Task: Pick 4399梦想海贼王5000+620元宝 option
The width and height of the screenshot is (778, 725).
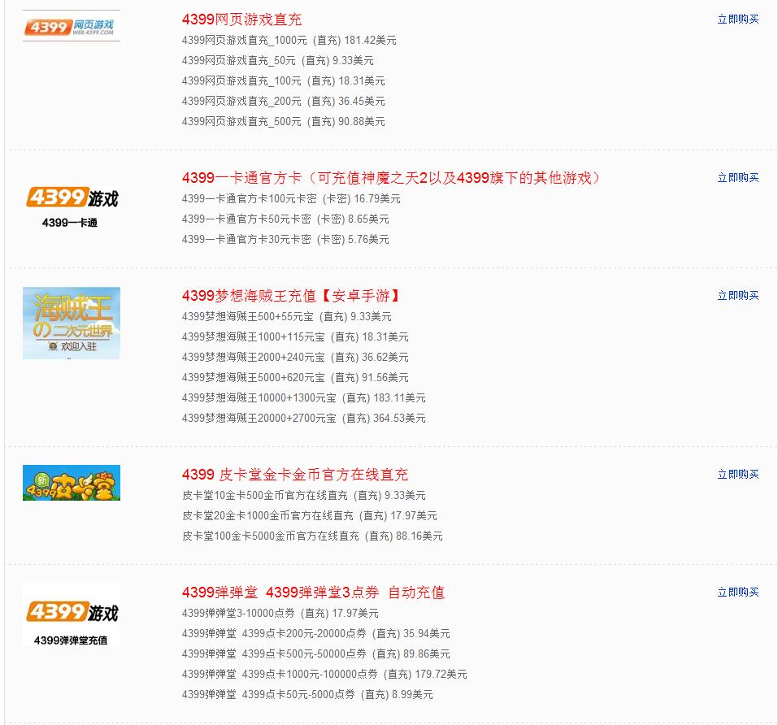Action: click(x=295, y=377)
